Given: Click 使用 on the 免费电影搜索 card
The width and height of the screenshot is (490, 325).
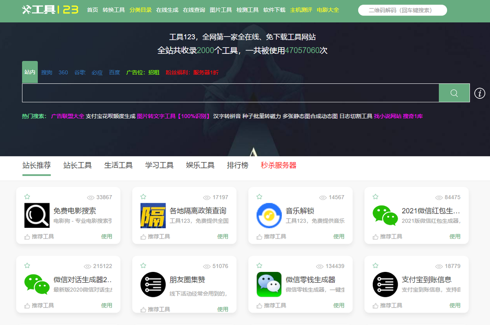Looking at the screenshot, I should point(107,236).
